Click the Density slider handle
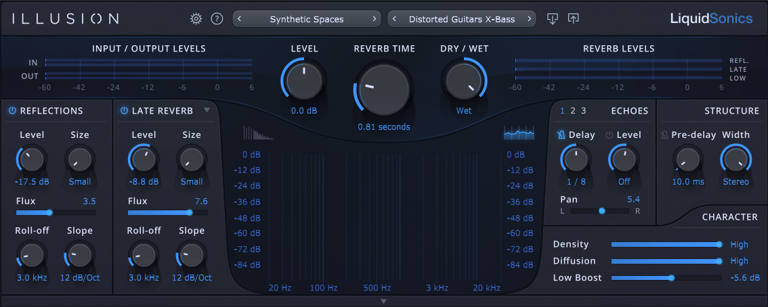The image size is (768, 307). click(719, 244)
